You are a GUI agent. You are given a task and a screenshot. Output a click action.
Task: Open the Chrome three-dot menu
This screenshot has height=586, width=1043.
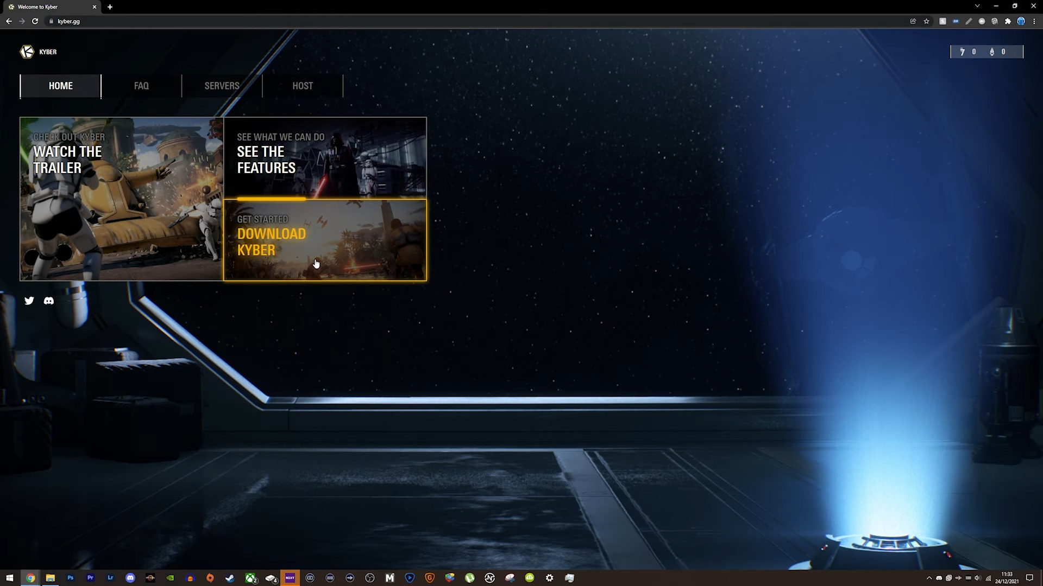click(x=1034, y=21)
